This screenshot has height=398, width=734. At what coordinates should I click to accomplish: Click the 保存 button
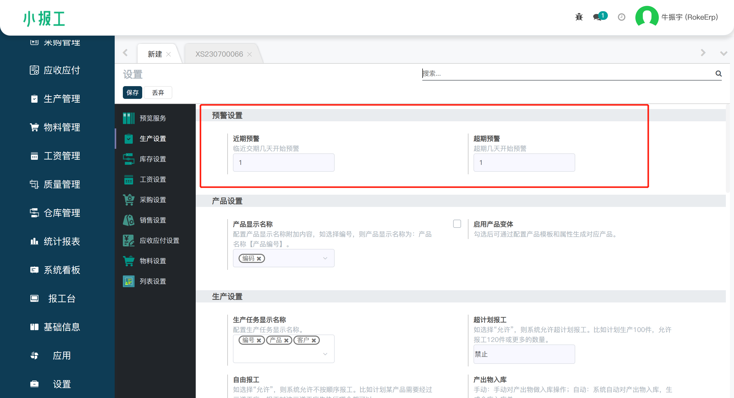point(132,92)
